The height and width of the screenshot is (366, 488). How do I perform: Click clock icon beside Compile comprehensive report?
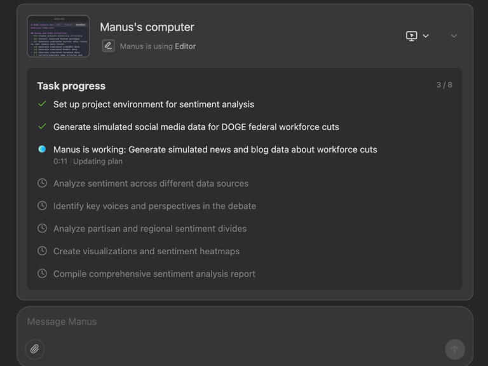tap(42, 274)
